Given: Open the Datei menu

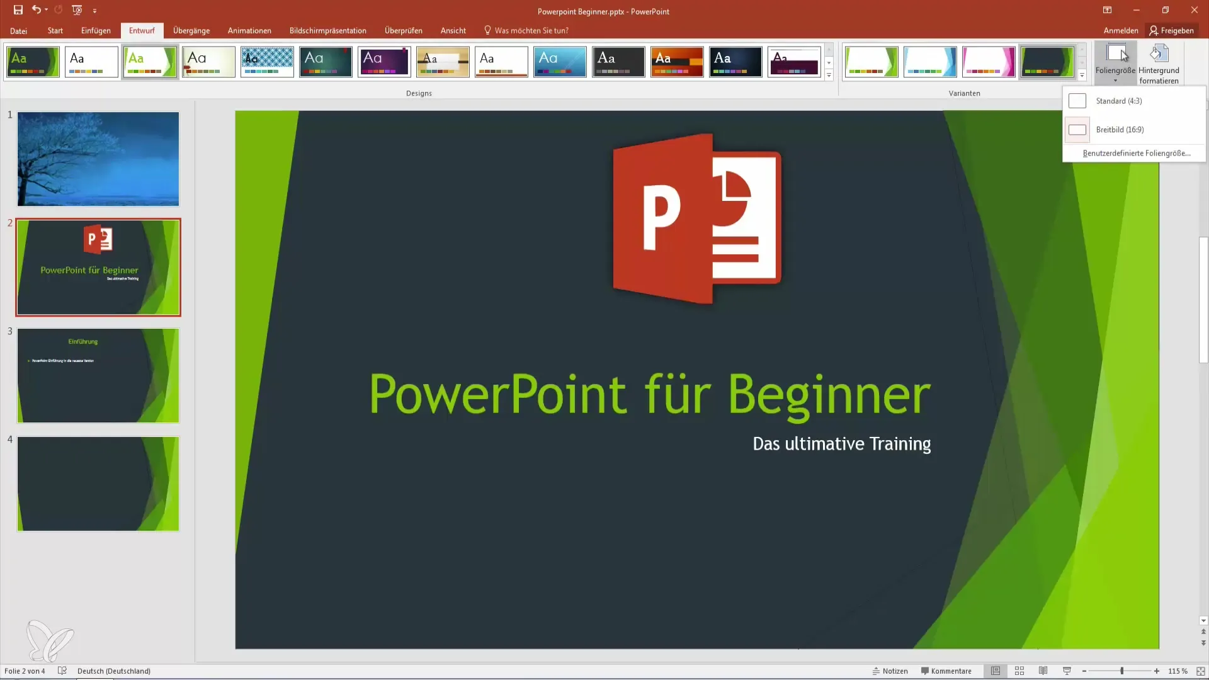Looking at the screenshot, I should (x=18, y=30).
